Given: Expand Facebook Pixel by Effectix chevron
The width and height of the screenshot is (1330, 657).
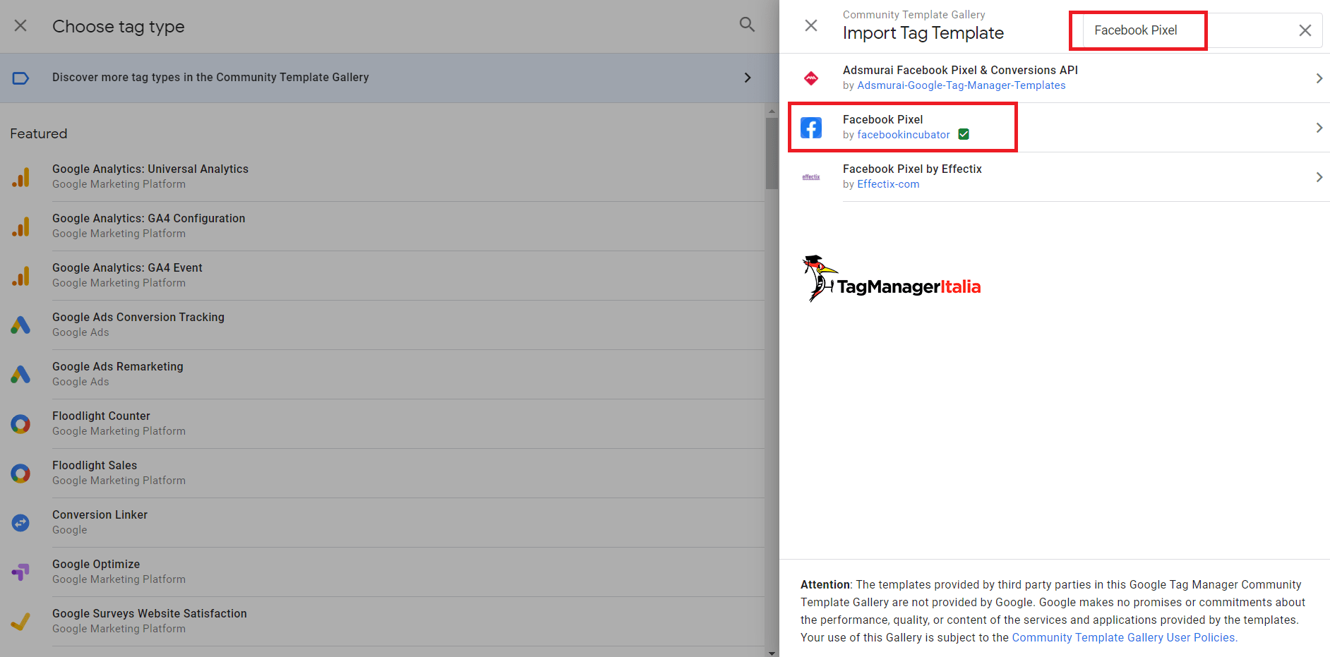Looking at the screenshot, I should click(x=1319, y=177).
